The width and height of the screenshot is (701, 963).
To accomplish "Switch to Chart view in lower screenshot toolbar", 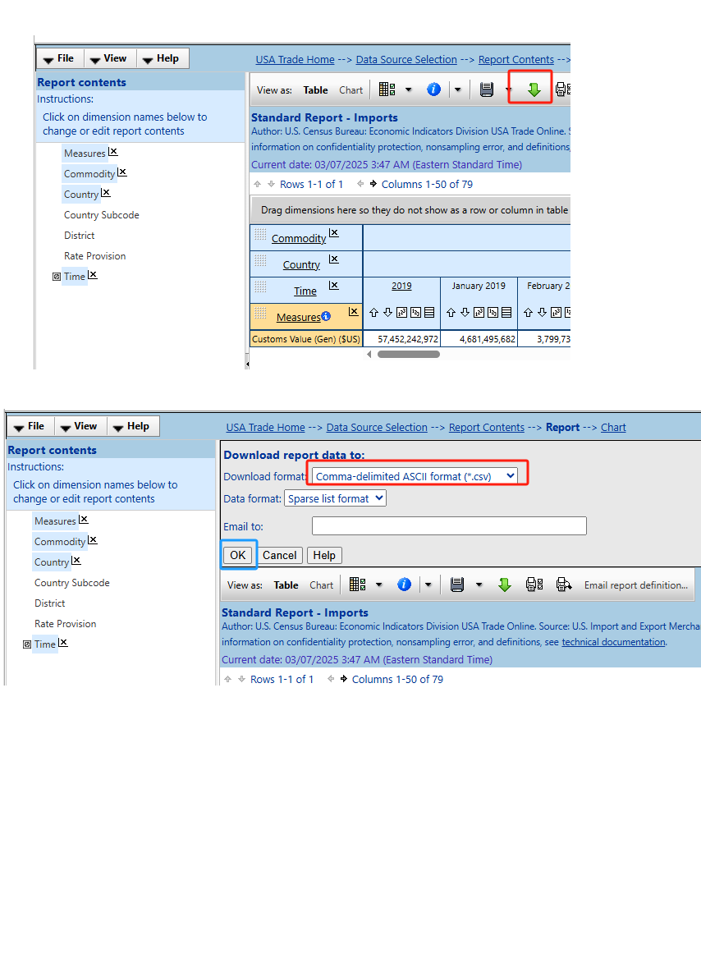I will (x=322, y=585).
